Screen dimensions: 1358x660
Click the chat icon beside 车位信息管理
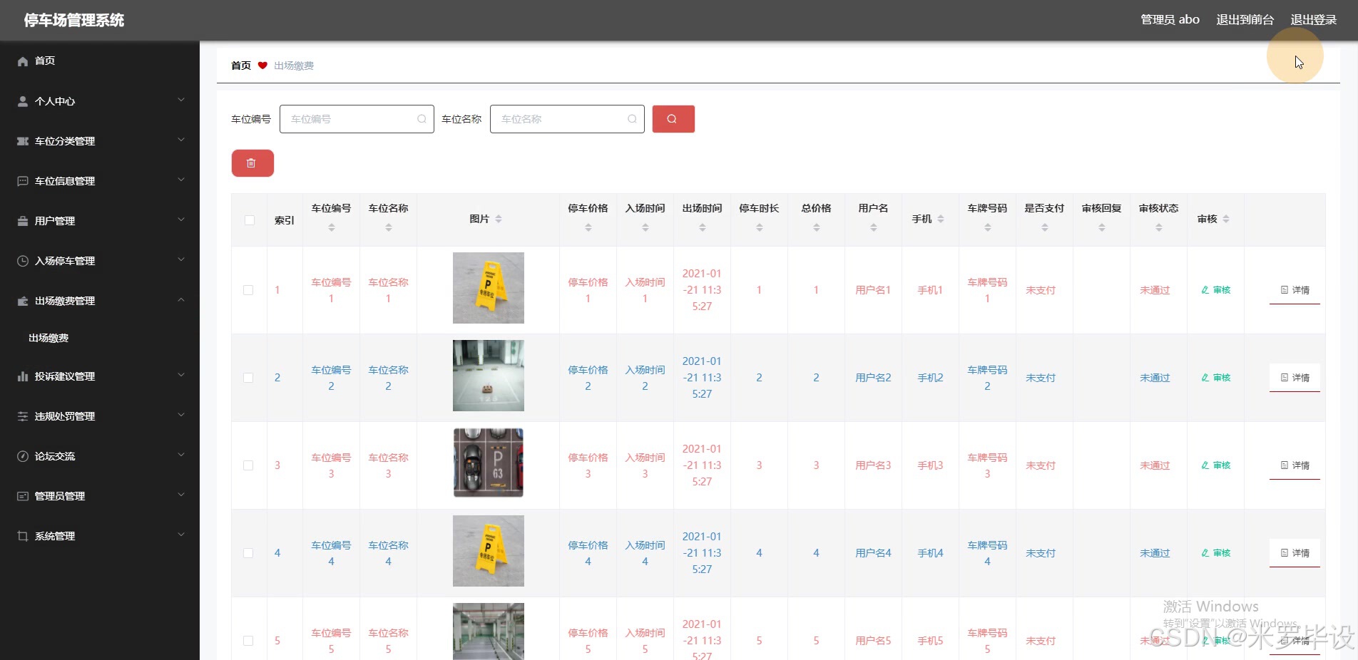[x=23, y=181]
